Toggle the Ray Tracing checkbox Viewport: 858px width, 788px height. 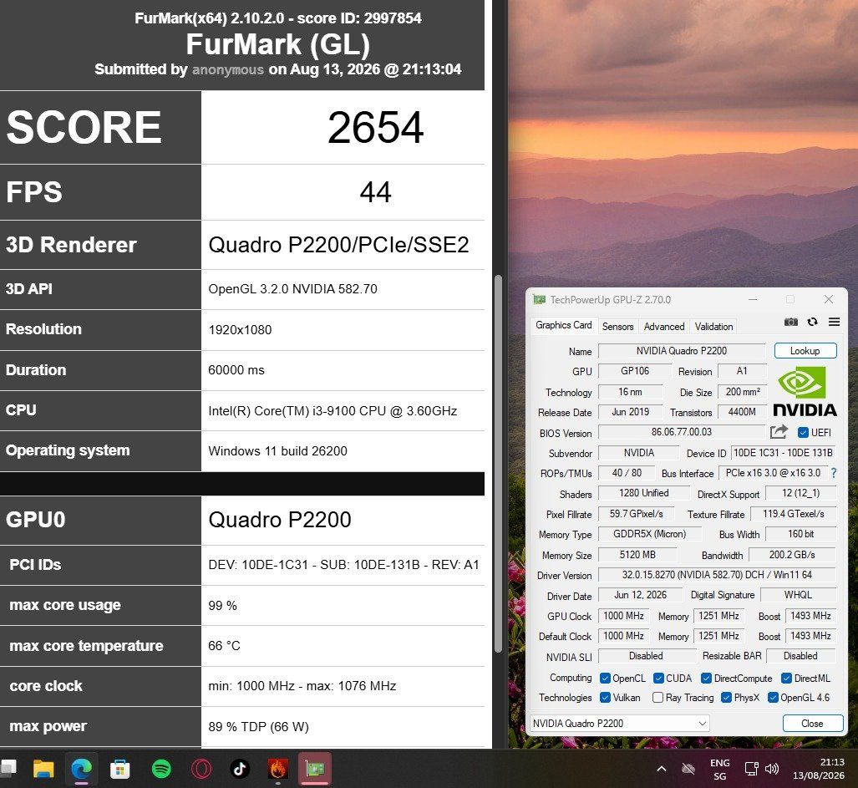click(657, 697)
